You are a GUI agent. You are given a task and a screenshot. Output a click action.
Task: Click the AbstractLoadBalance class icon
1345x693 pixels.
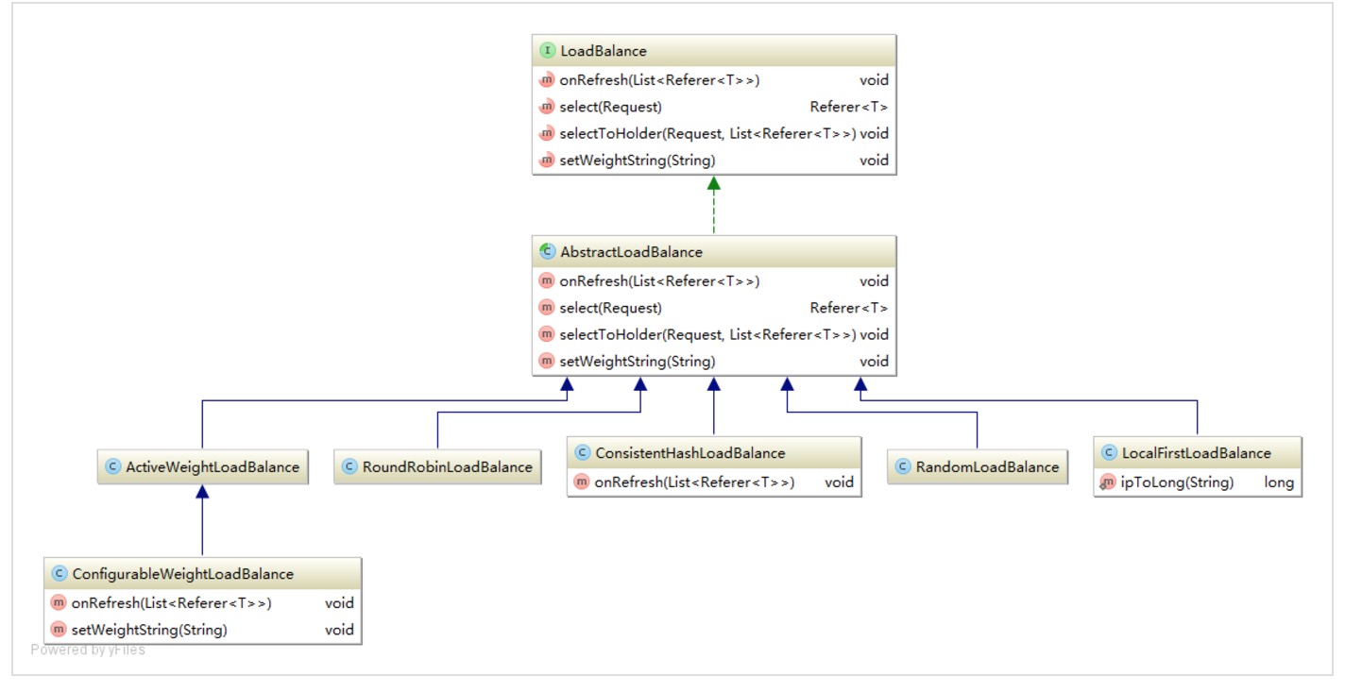click(x=546, y=252)
